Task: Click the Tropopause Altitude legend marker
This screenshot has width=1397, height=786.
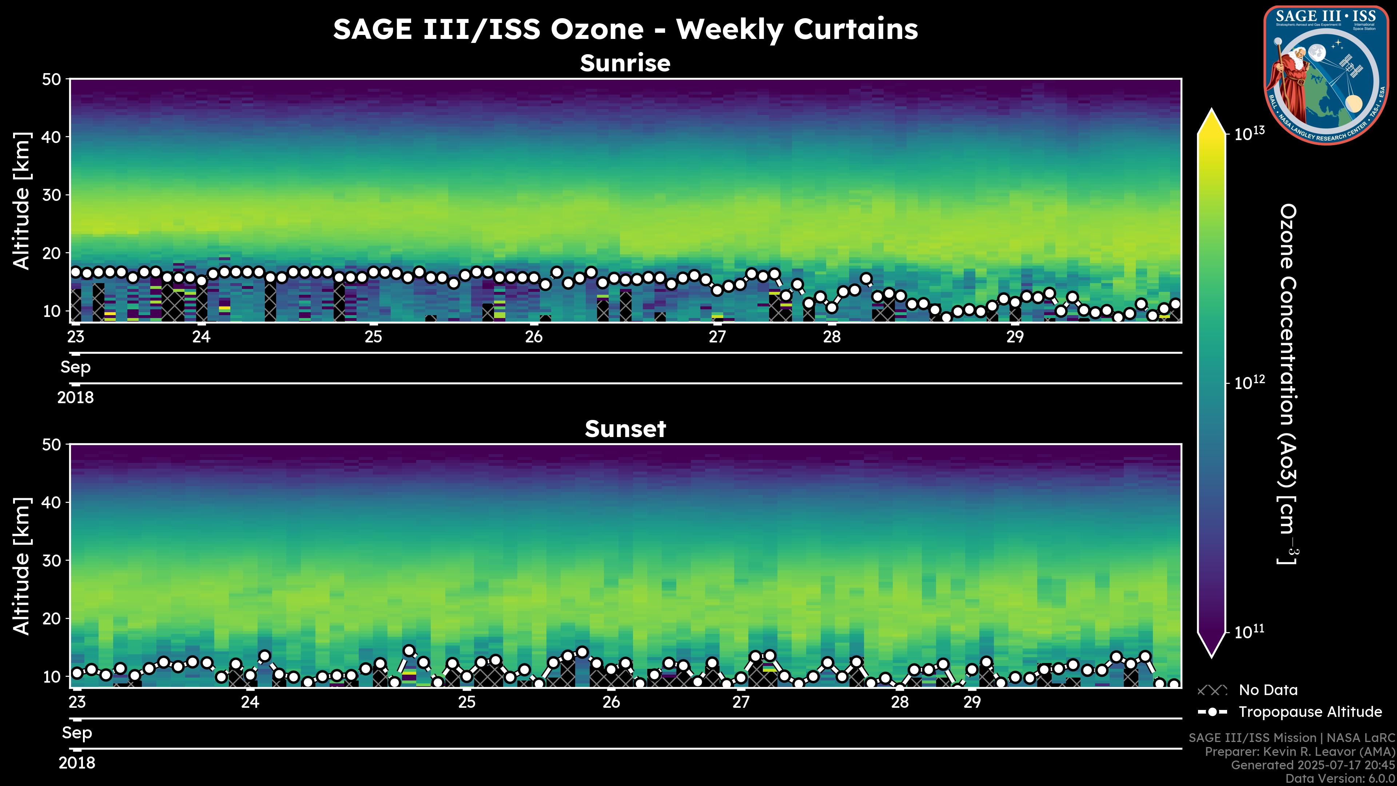Action: tap(1212, 712)
